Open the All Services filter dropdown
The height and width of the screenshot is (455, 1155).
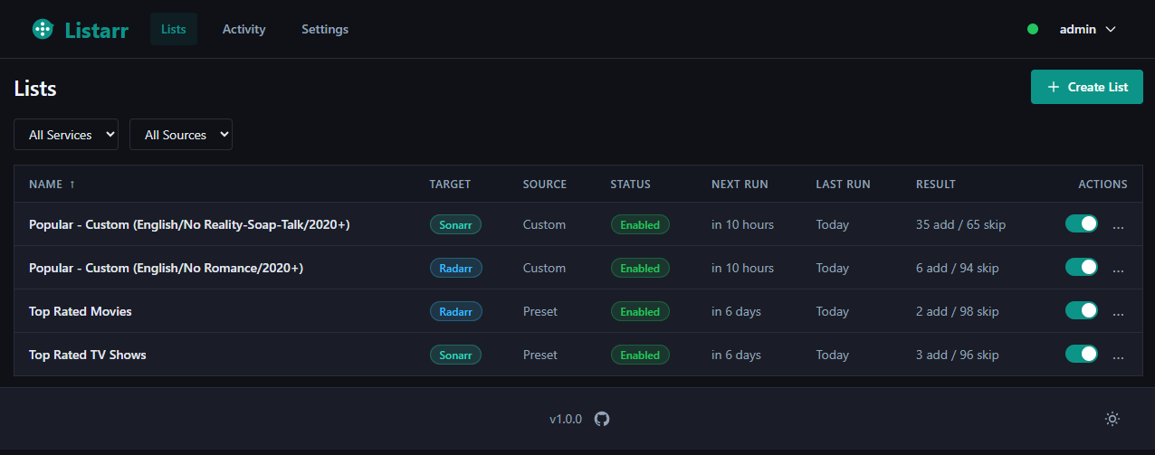[66, 135]
